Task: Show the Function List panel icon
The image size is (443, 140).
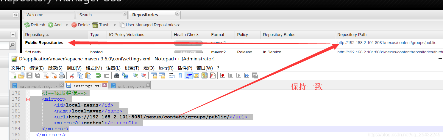Action: tap(213, 75)
